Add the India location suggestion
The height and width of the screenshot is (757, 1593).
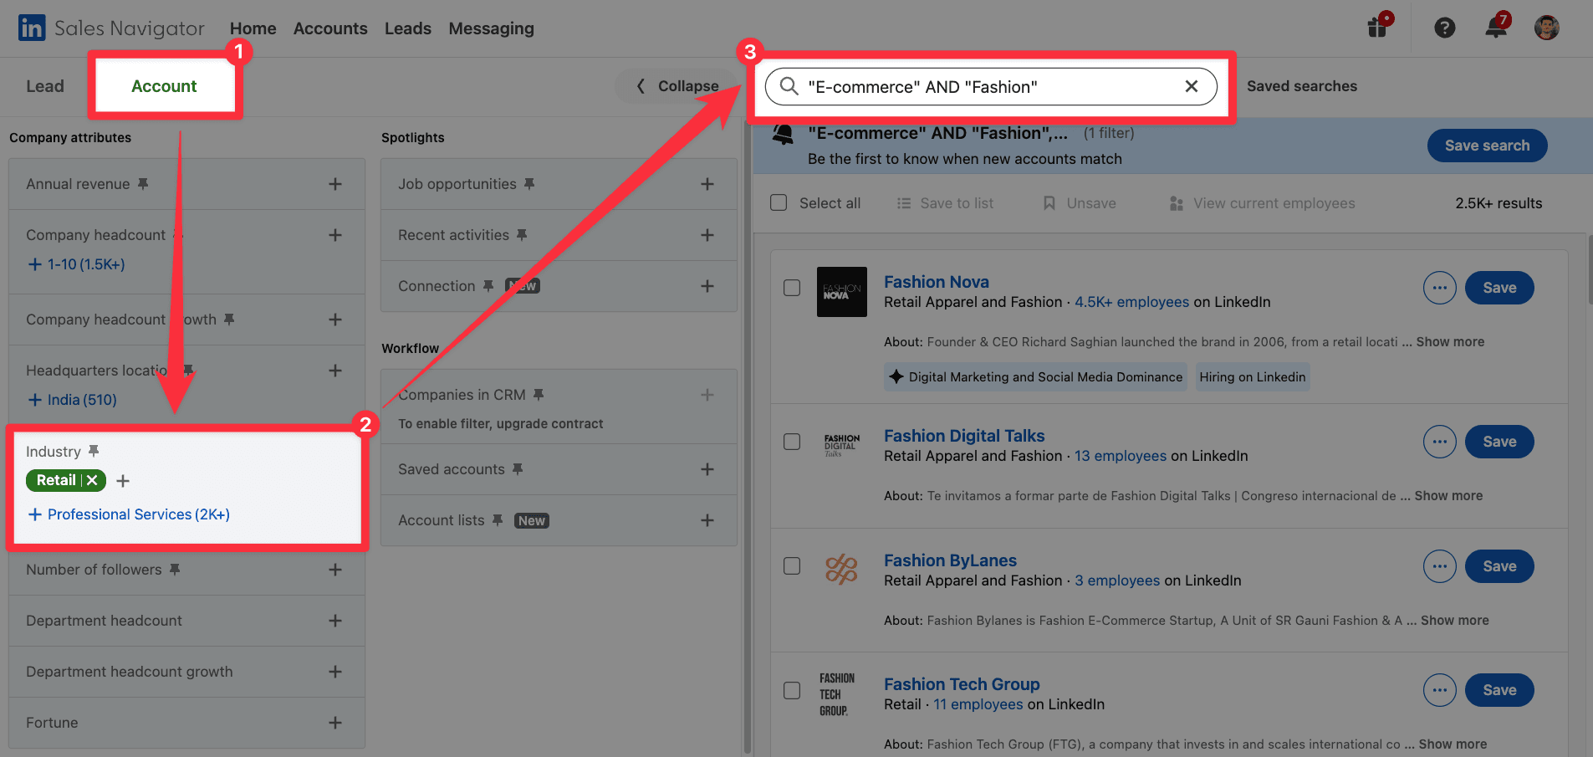(72, 400)
